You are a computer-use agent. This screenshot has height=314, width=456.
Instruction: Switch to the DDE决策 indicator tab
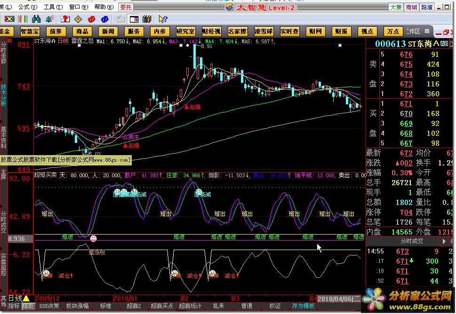(x=48, y=306)
